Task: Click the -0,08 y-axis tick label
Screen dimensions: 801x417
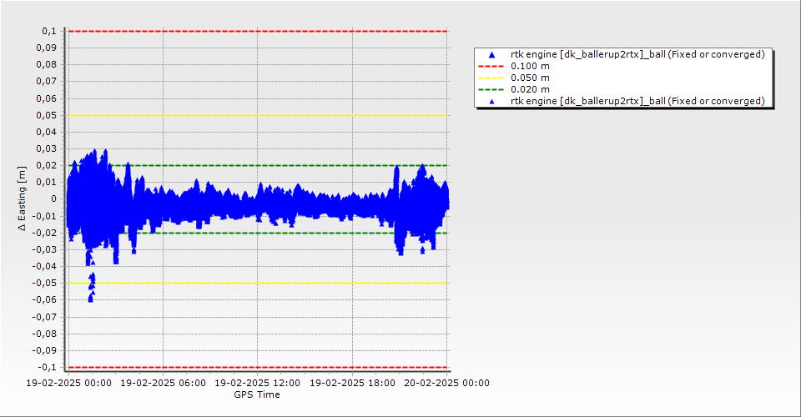Action: [x=44, y=334]
